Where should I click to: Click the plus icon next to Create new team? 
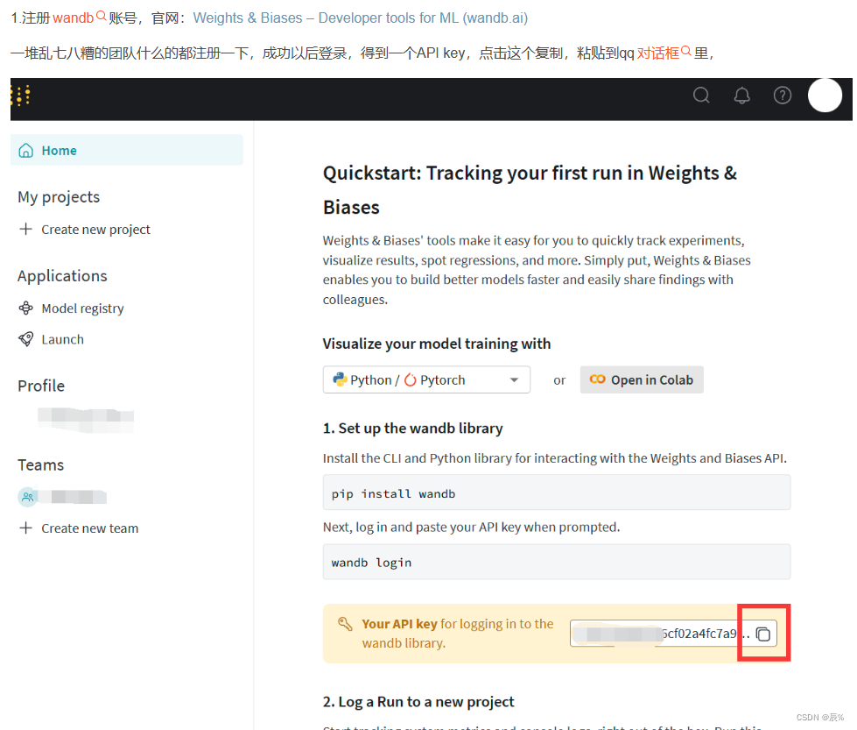point(25,528)
